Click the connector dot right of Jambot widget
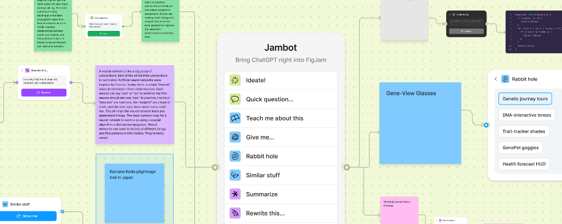The height and width of the screenshot is (224, 562). 347,167
